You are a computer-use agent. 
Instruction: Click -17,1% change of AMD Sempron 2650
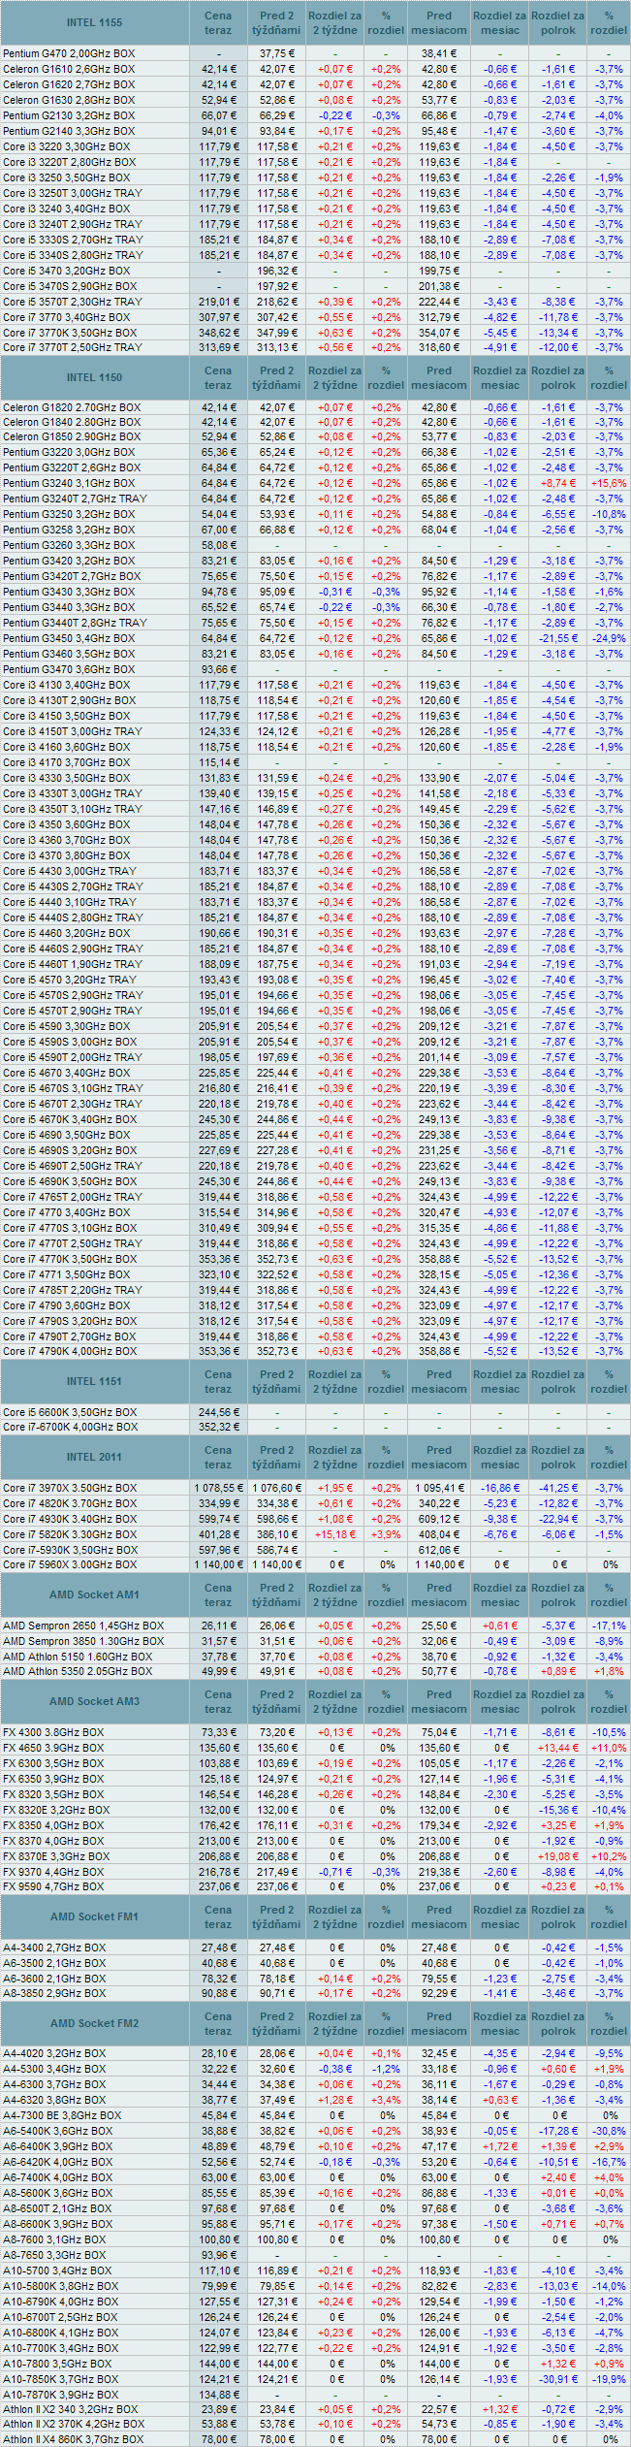[609, 1626]
